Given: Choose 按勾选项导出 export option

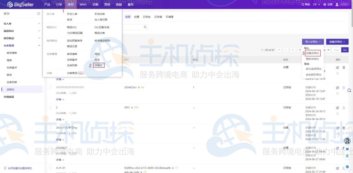Looking at the screenshot, I should click(314, 69).
